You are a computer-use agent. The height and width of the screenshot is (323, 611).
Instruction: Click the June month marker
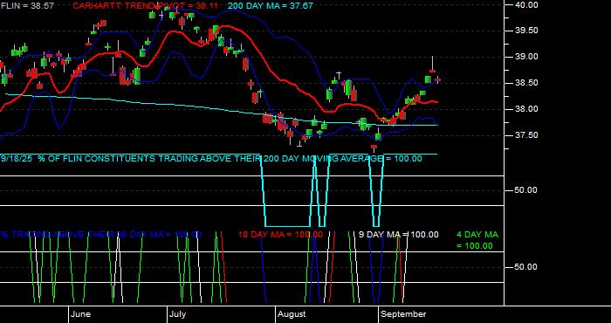tap(81, 314)
